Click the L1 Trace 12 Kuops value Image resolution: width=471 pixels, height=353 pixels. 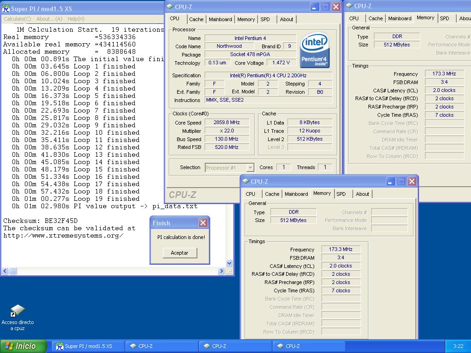(310, 131)
